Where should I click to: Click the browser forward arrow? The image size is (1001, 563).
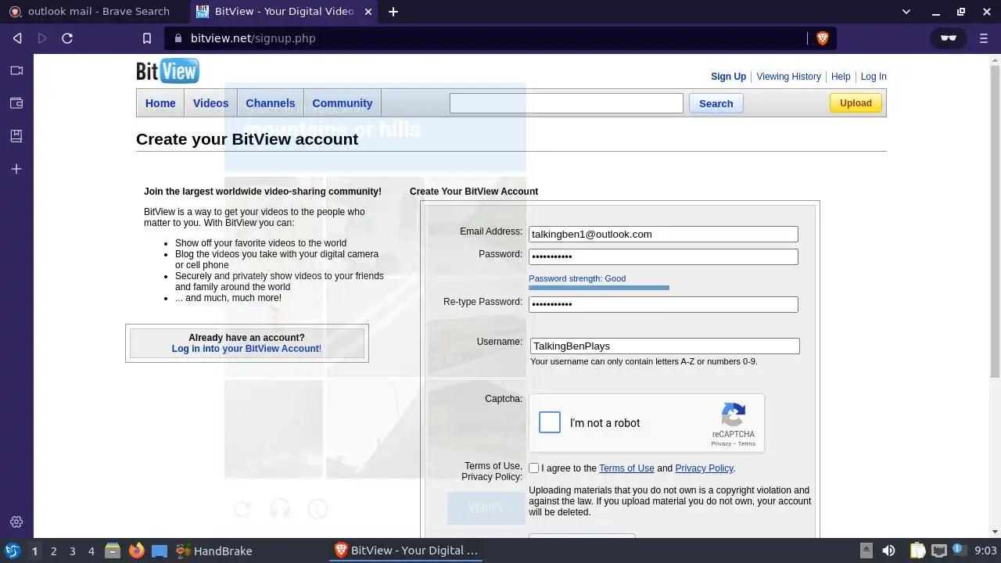click(42, 38)
